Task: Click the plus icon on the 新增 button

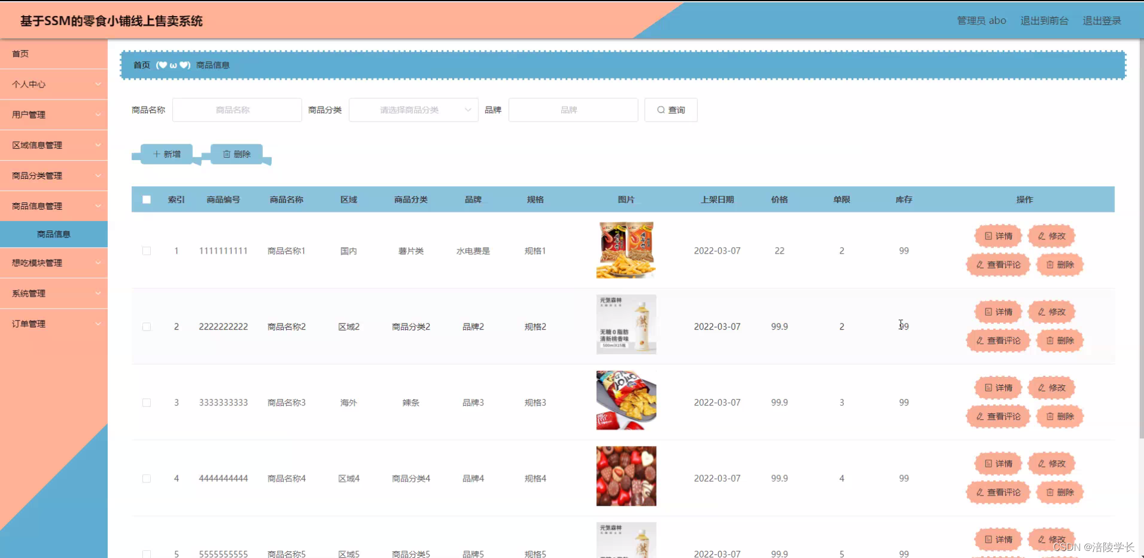Action: click(x=157, y=154)
